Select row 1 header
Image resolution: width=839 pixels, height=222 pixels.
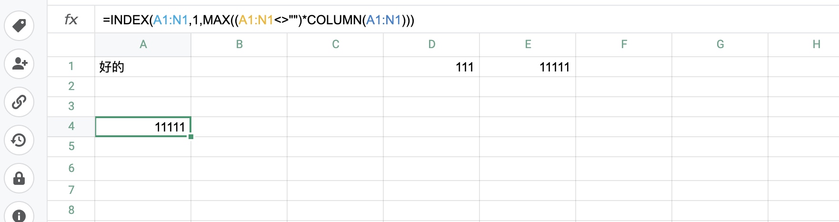71,67
